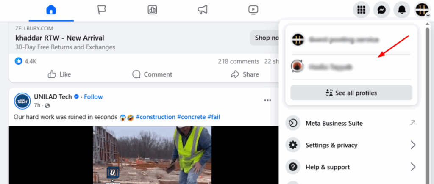
Task: Open the Ads megaphone icon
Action: click(x=203, y=10)
